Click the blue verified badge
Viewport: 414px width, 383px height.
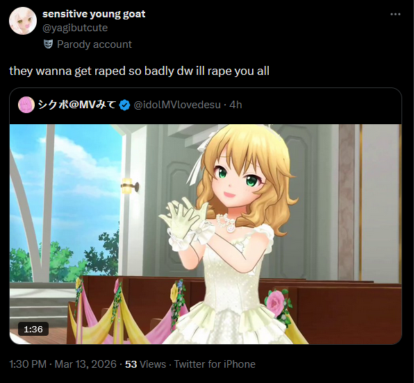[124, 105]
